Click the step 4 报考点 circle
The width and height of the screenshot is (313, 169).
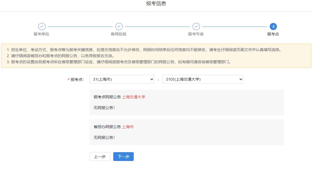[x=273, y=27]
